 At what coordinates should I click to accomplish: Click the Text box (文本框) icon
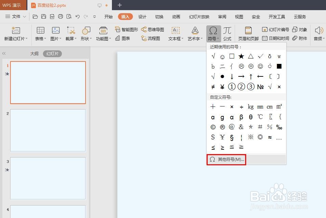coord(176,30)
